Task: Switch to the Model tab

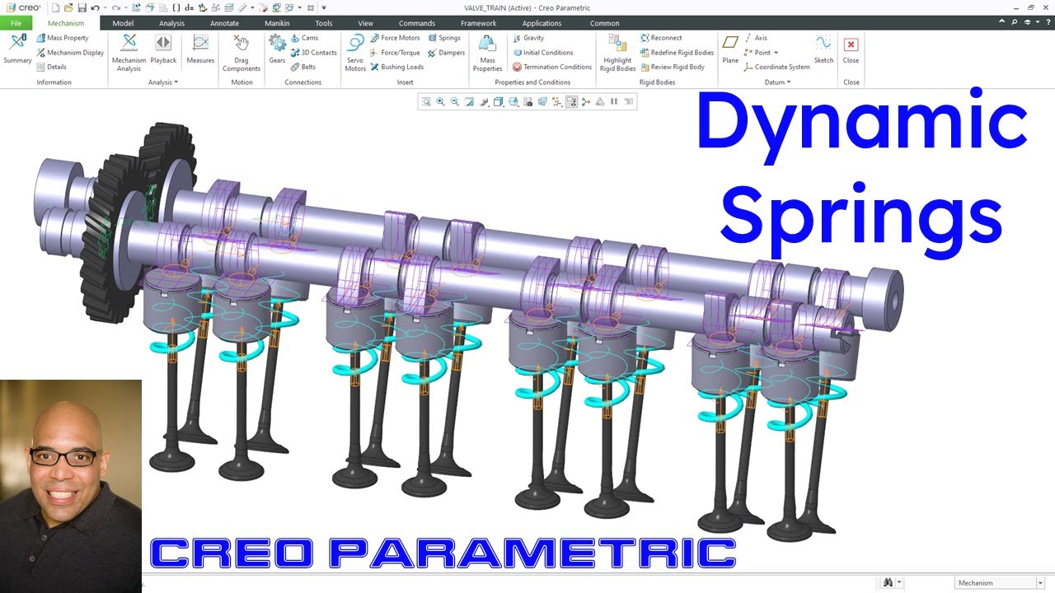Action: click(123, 23)
